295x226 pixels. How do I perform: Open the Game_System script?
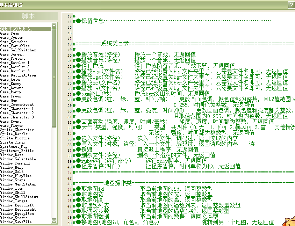coord(12,37)
